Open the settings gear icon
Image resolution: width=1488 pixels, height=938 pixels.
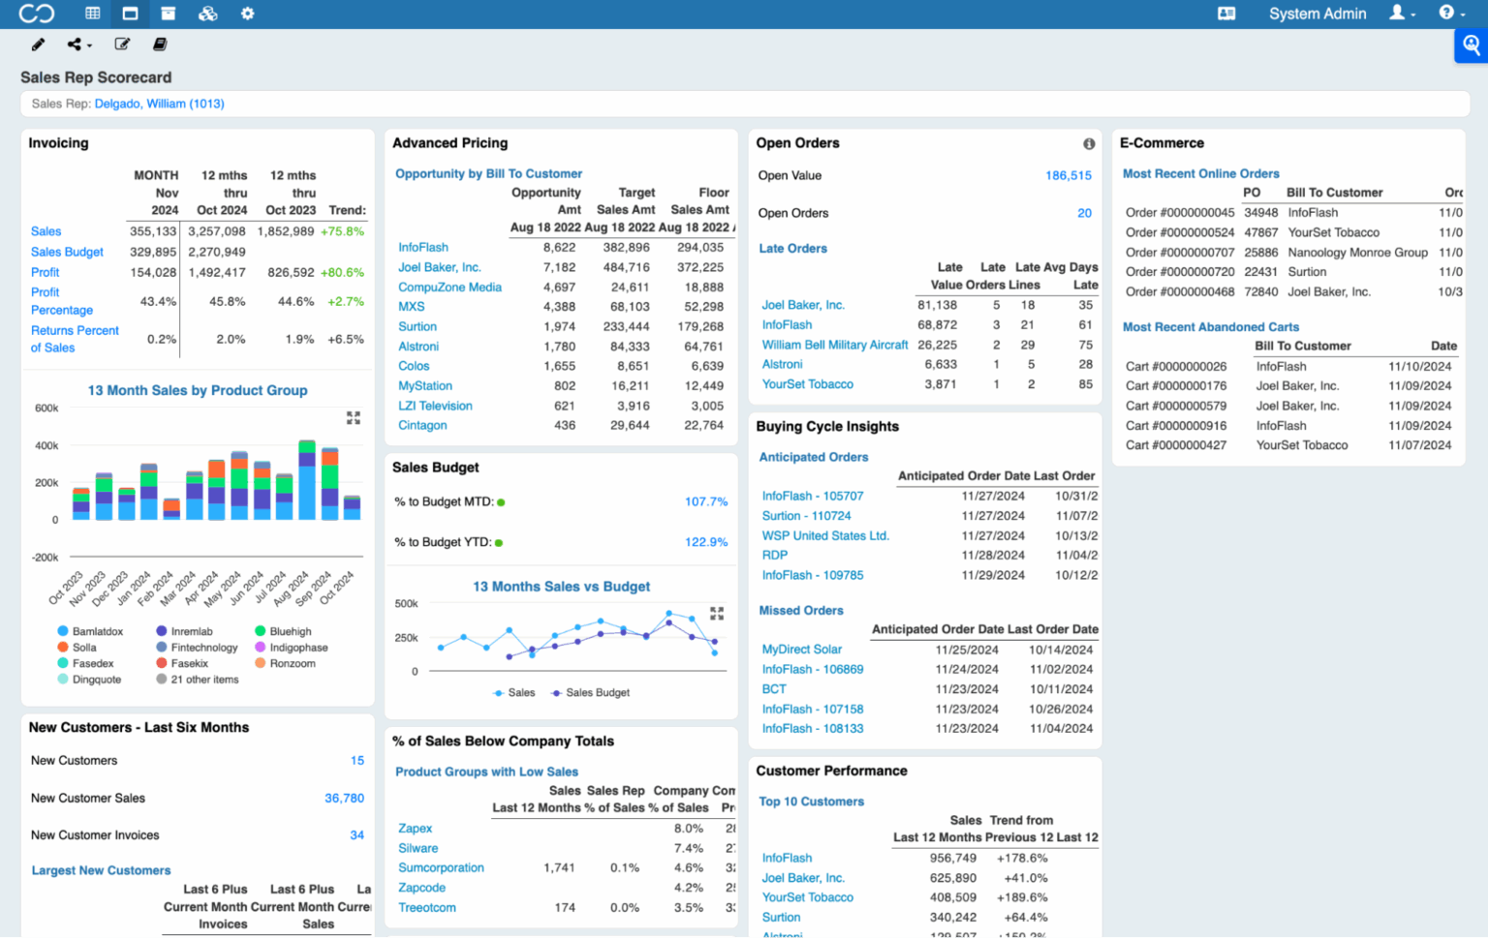(247, 14)
